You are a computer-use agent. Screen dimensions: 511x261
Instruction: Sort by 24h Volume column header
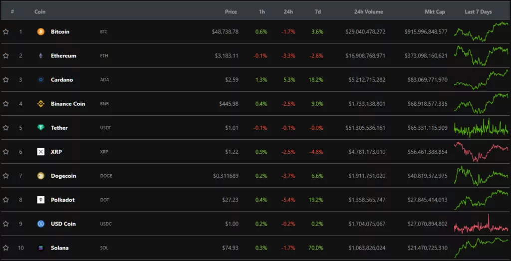point(368,11)
